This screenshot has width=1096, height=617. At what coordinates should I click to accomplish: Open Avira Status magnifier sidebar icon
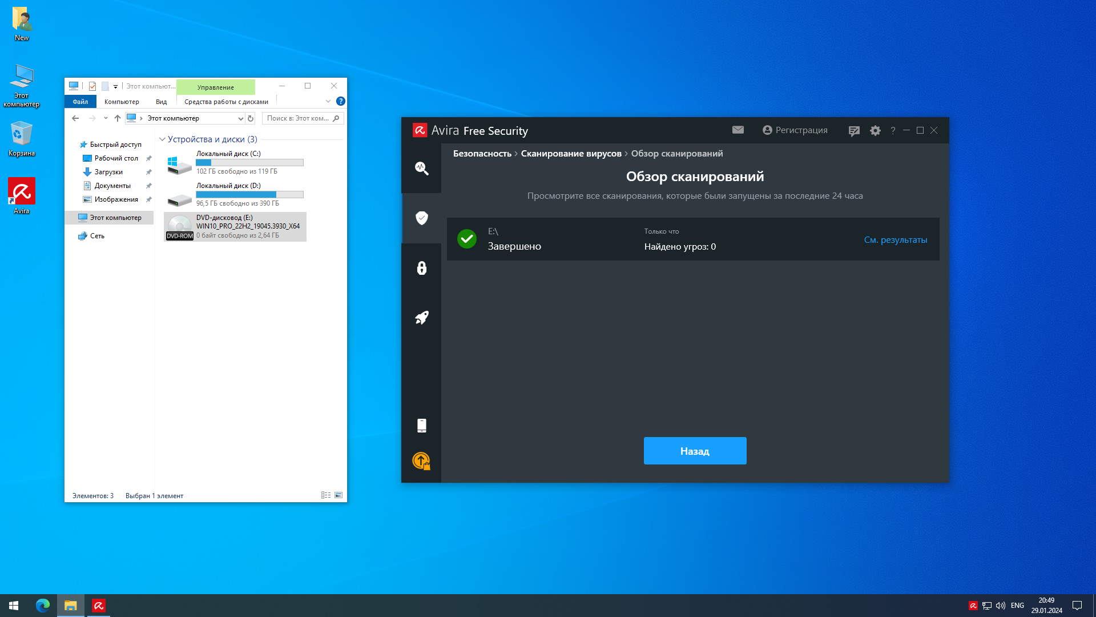pyautogui.click(x=421, y=168)
